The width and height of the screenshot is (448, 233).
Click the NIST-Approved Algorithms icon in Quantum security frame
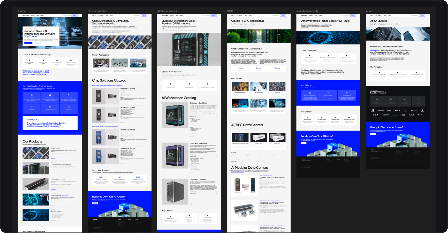(310, 93)
